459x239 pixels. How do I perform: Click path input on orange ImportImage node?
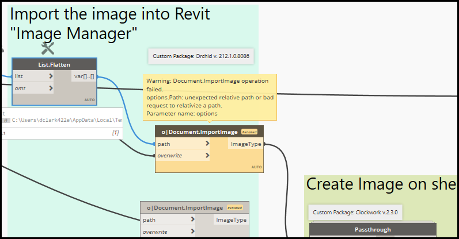[183, 144]
